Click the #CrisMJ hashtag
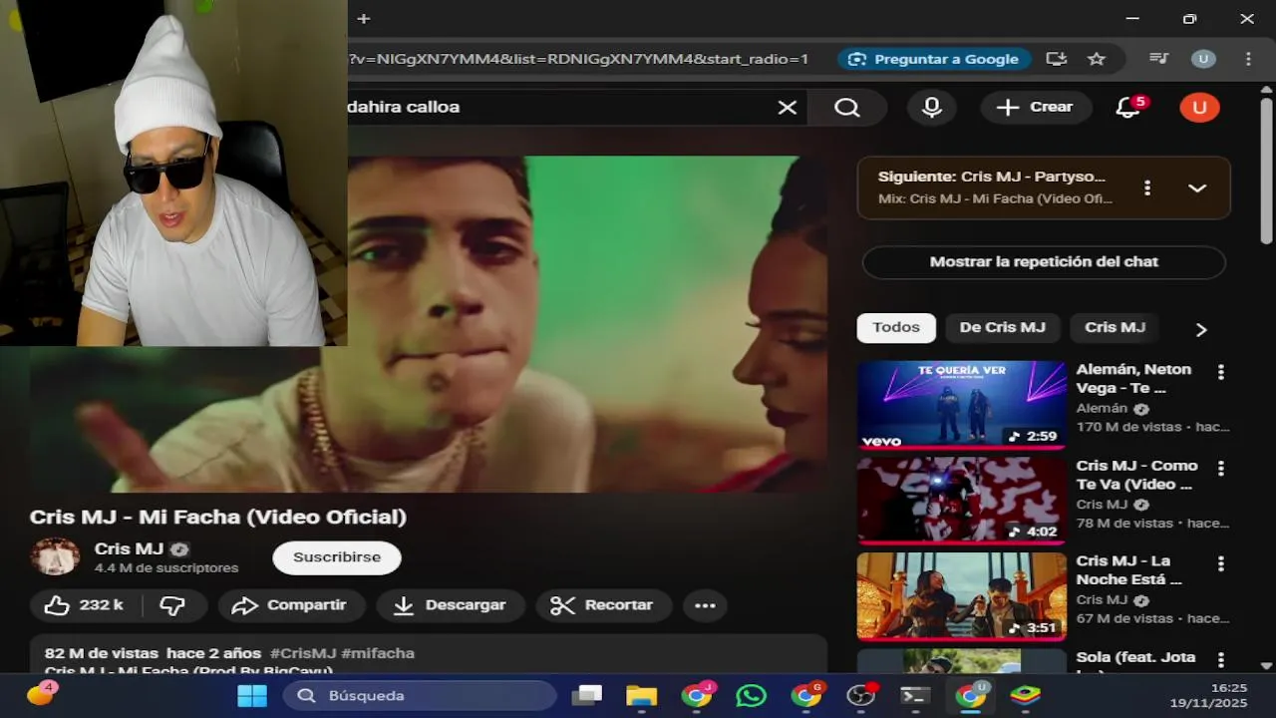 pyautogui.click(x=303, y=653)
